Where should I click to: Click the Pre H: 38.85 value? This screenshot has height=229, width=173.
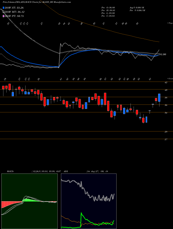coord(108,10)
